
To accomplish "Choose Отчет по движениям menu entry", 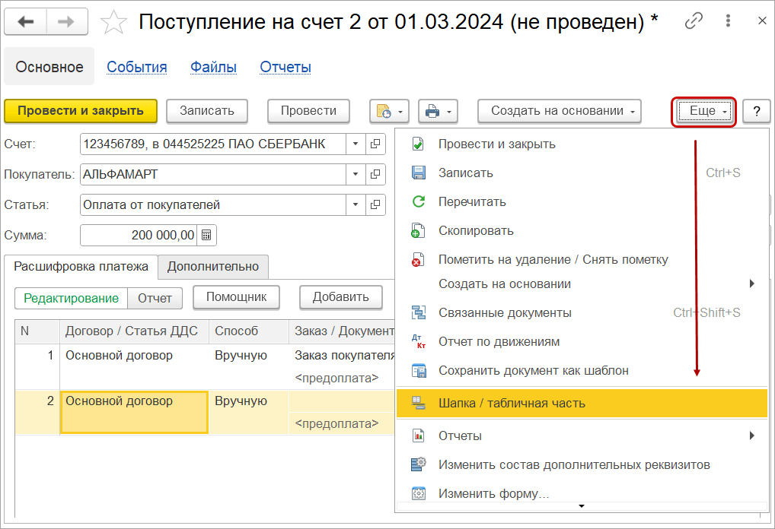I will point(582,341).
